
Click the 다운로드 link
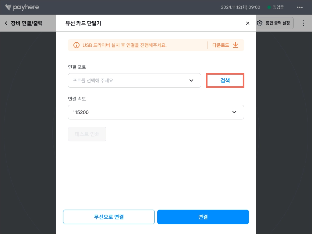click(x=221, y=45)
